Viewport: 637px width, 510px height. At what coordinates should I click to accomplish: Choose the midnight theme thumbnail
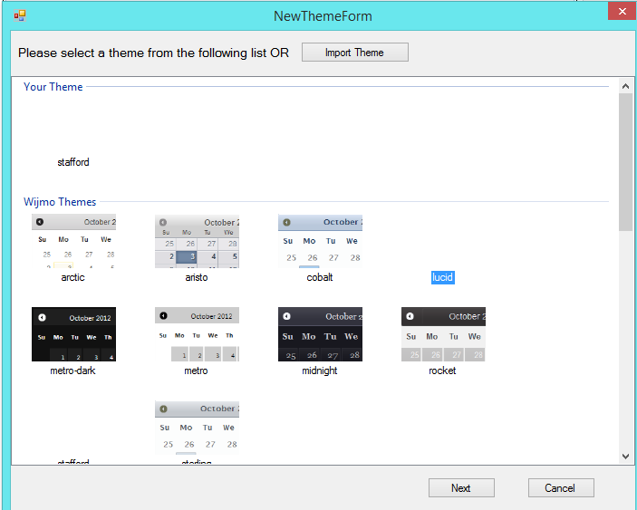click(x=320, y=334)
